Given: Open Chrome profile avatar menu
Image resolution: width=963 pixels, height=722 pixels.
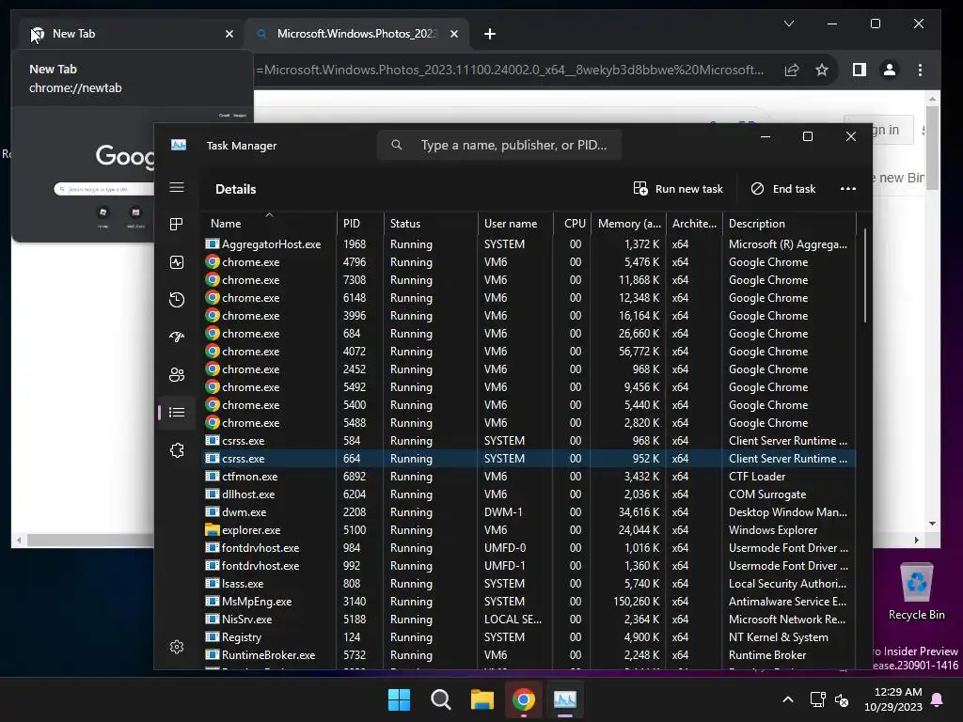Looking at the screenshot, I should (x=890, y=70).
